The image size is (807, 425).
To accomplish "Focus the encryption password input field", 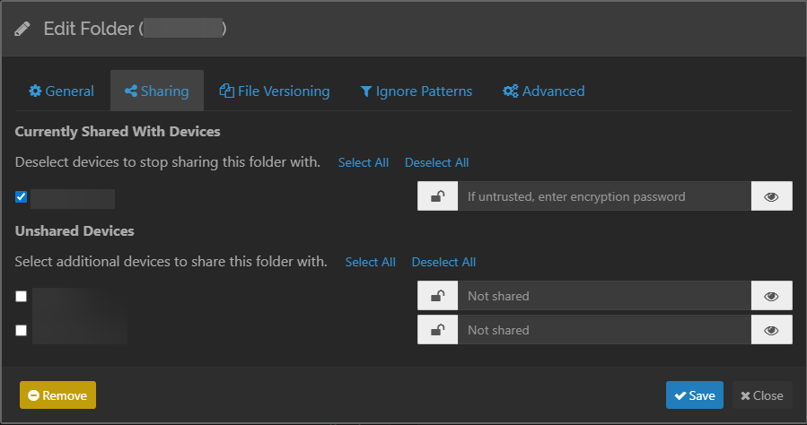I will click(x=603, y=196).
